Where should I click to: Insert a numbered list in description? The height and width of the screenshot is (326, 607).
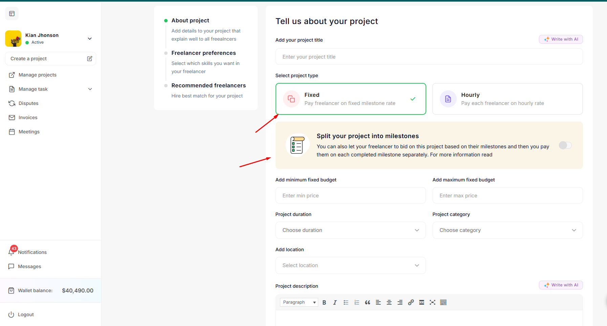[x=356, y=303]
